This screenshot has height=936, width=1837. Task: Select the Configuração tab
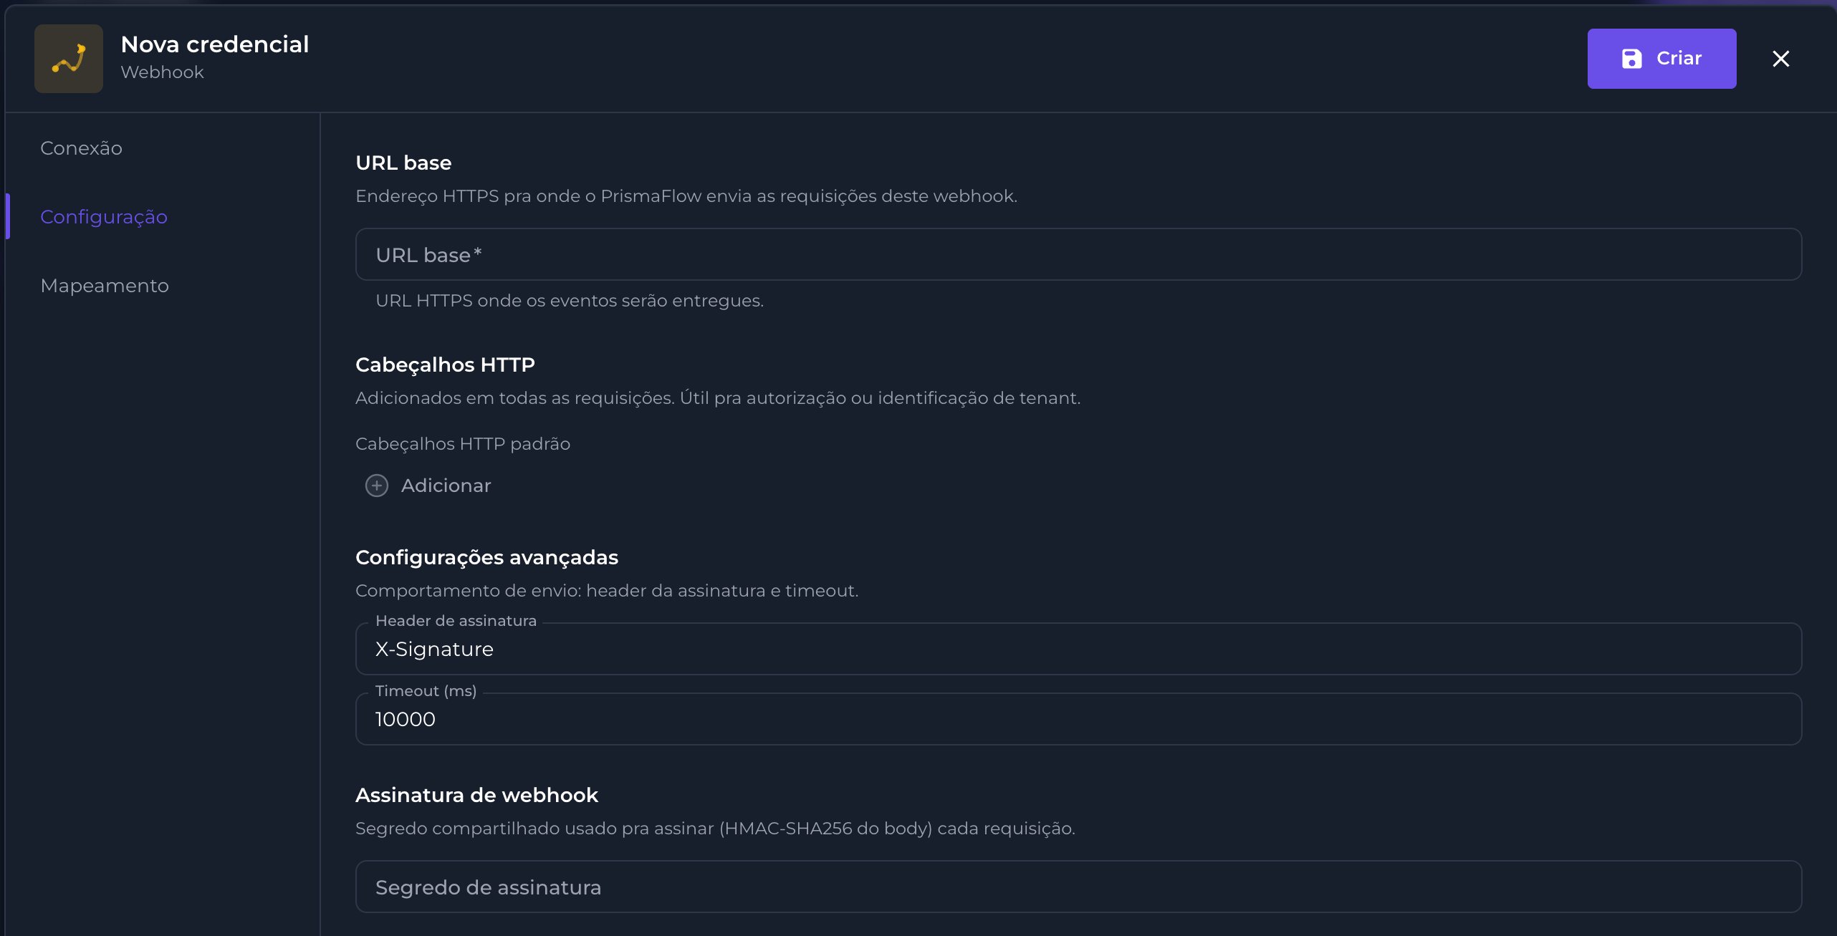click(104, 217)
